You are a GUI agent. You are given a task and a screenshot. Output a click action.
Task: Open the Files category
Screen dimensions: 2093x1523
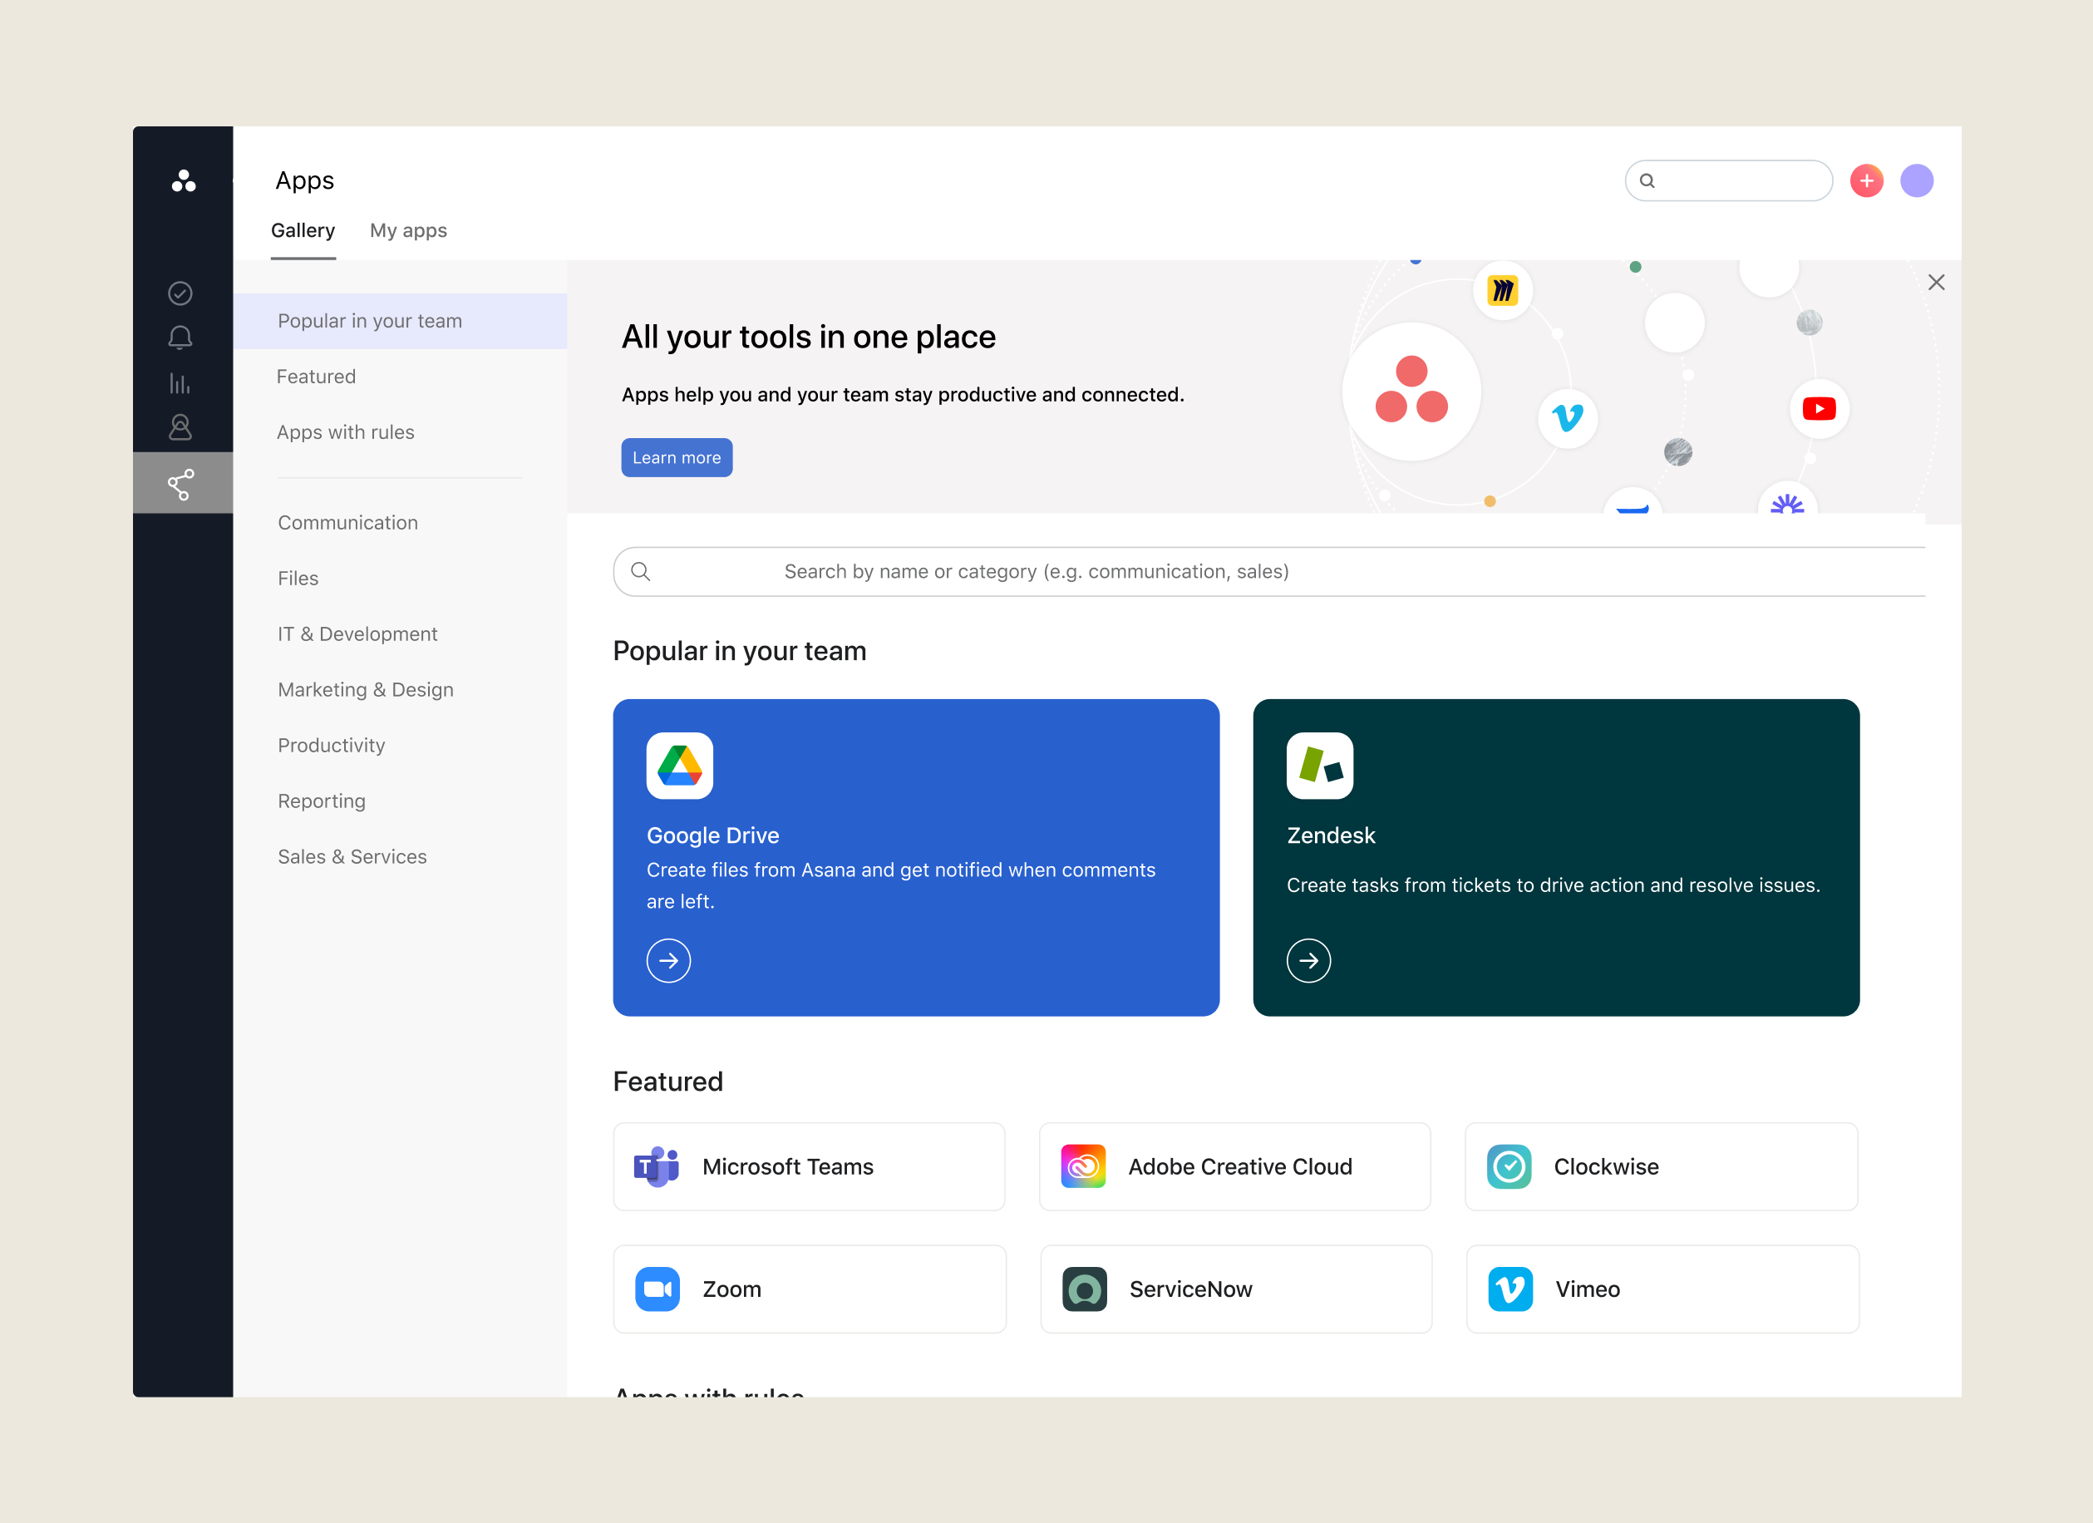[x=298, y=579]
